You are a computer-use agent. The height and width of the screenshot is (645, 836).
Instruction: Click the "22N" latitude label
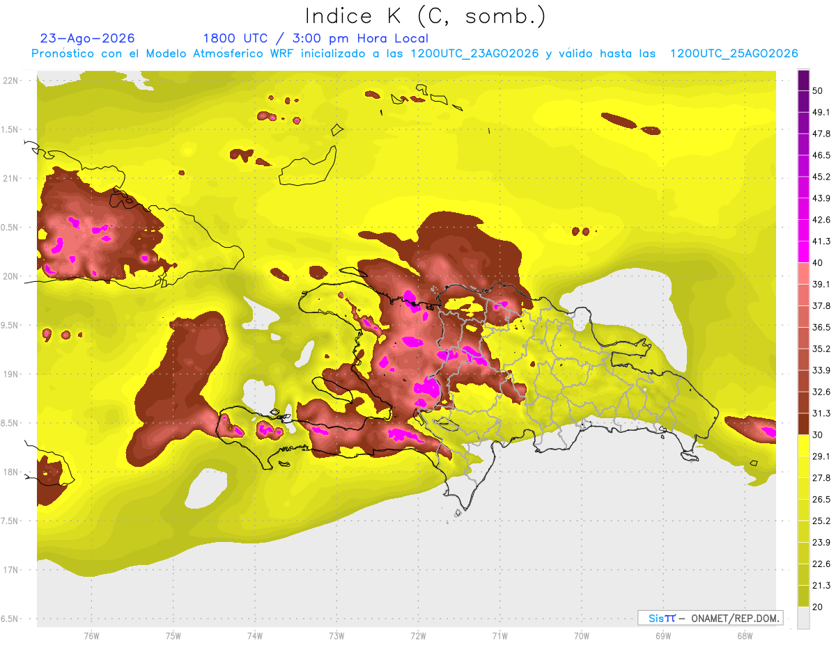[x=10, y=81]
